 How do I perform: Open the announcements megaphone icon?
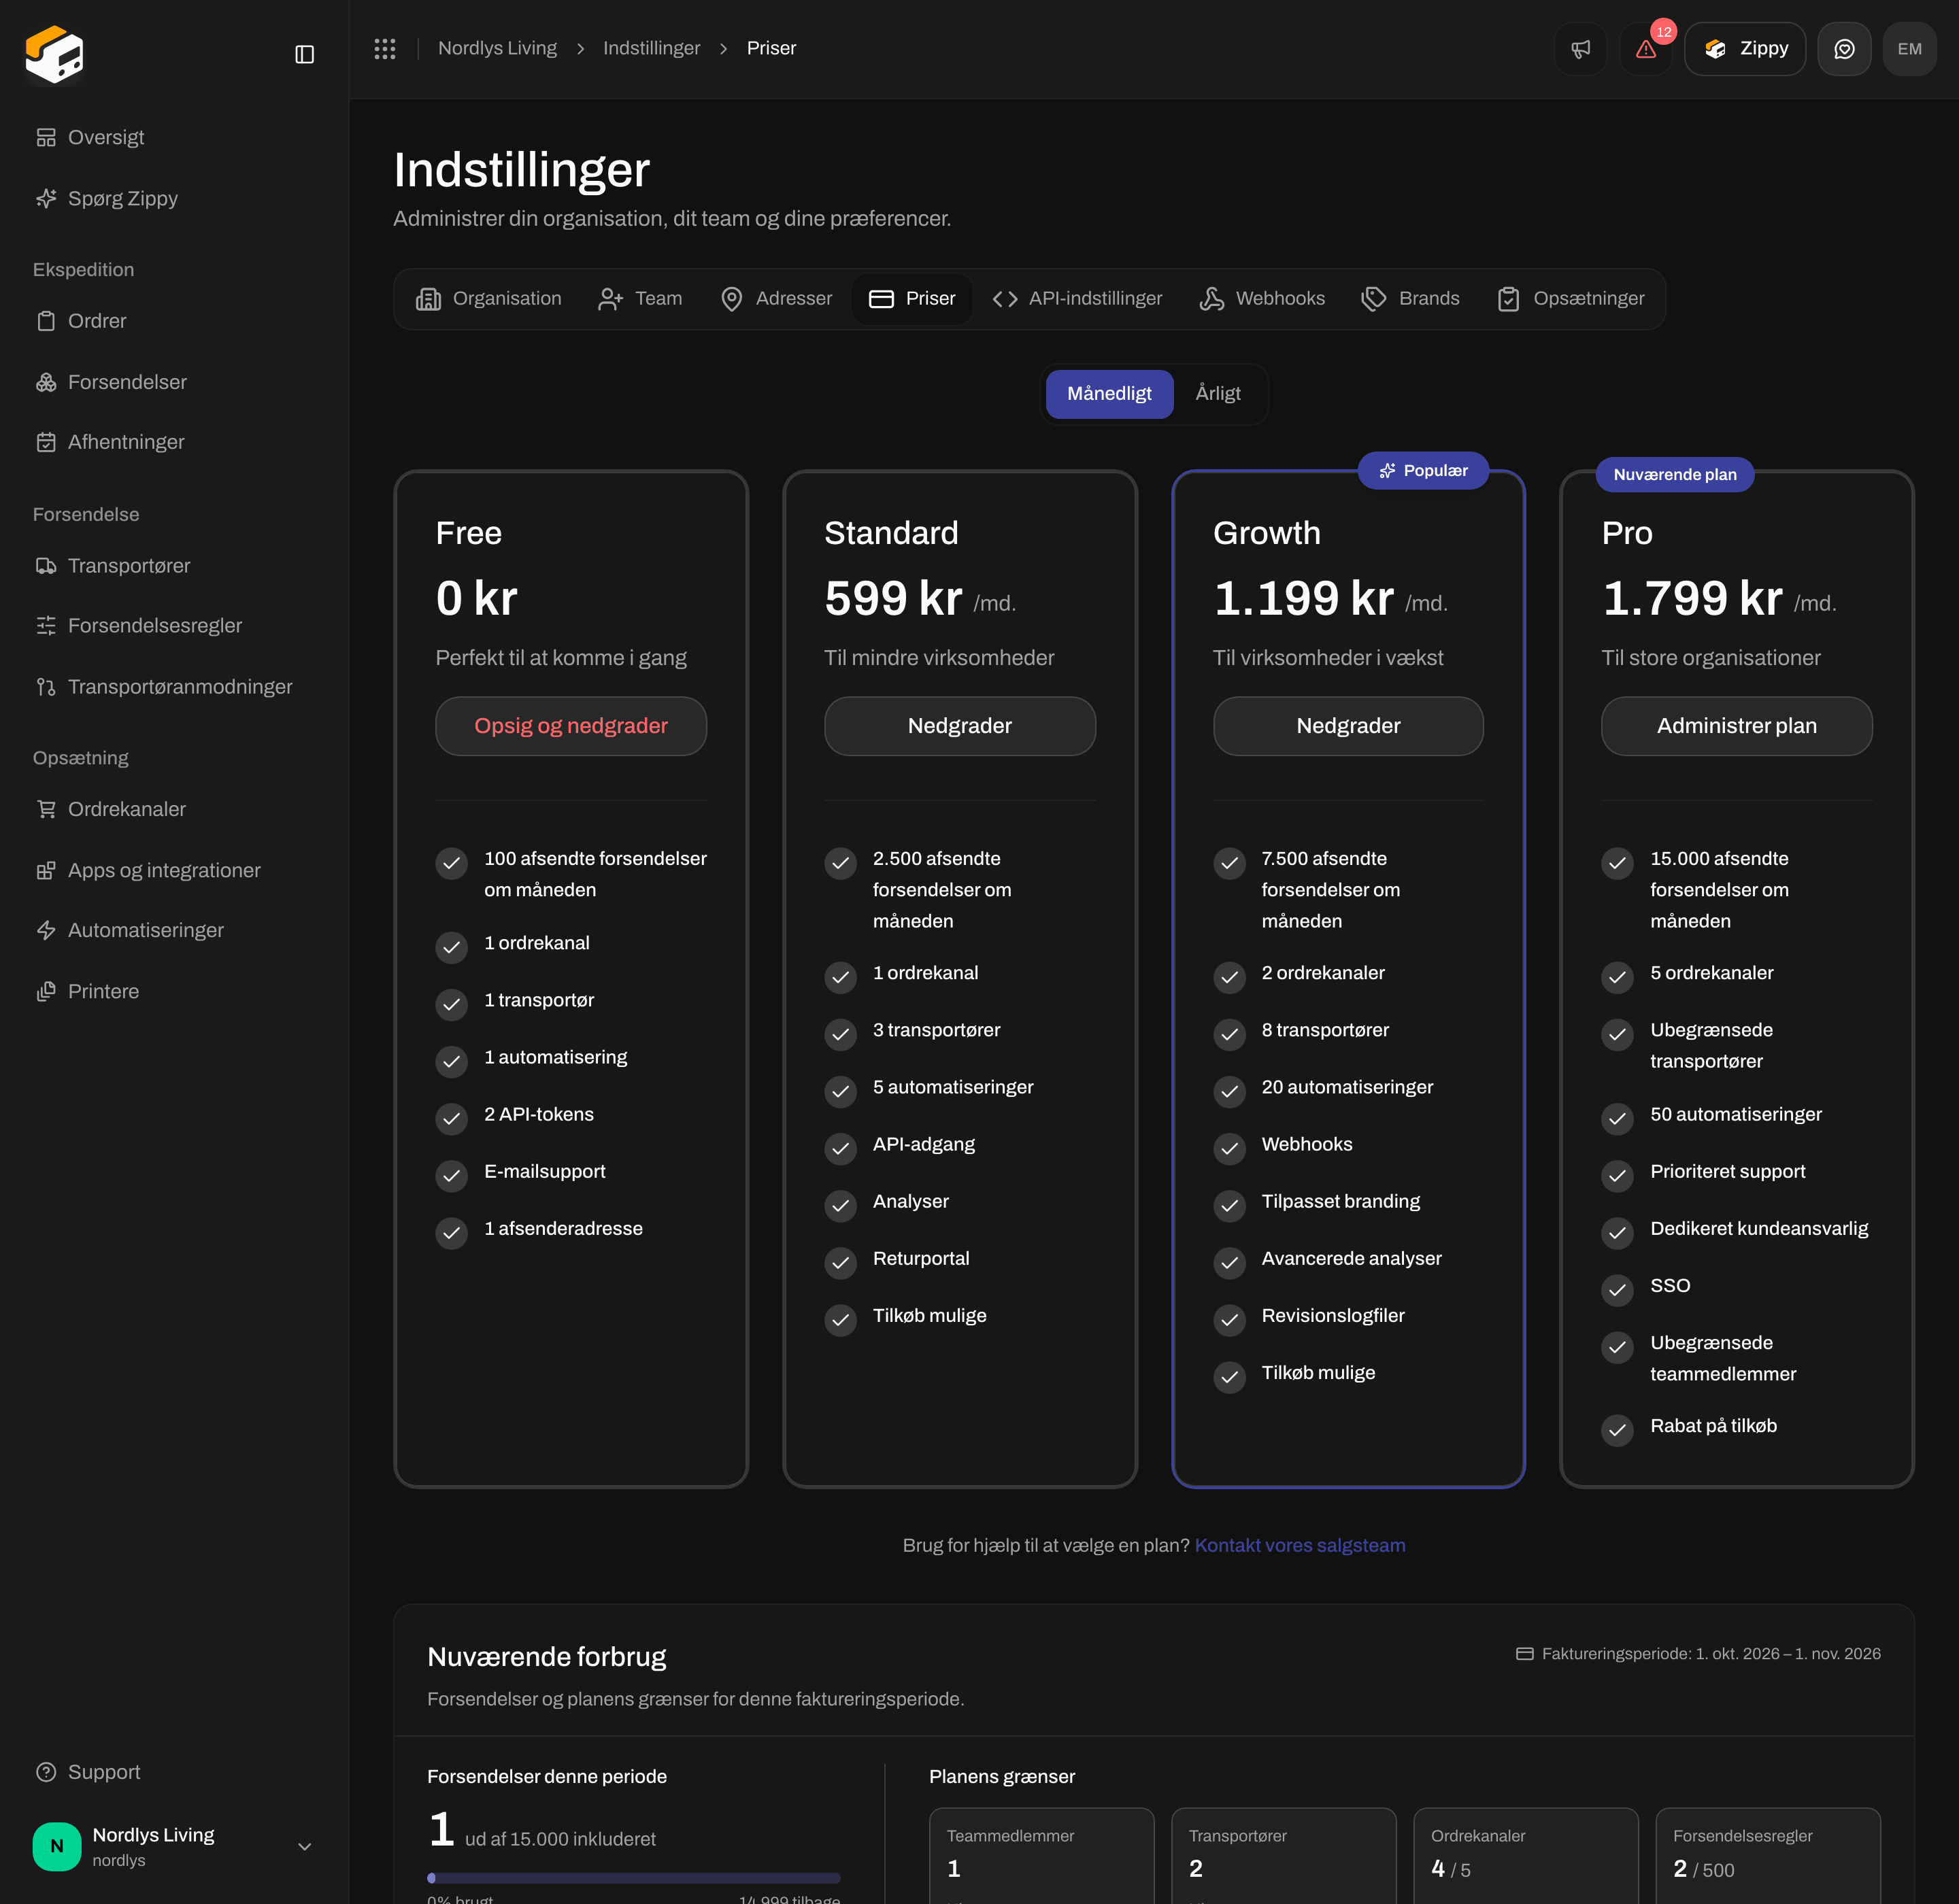click(1581, 49)
